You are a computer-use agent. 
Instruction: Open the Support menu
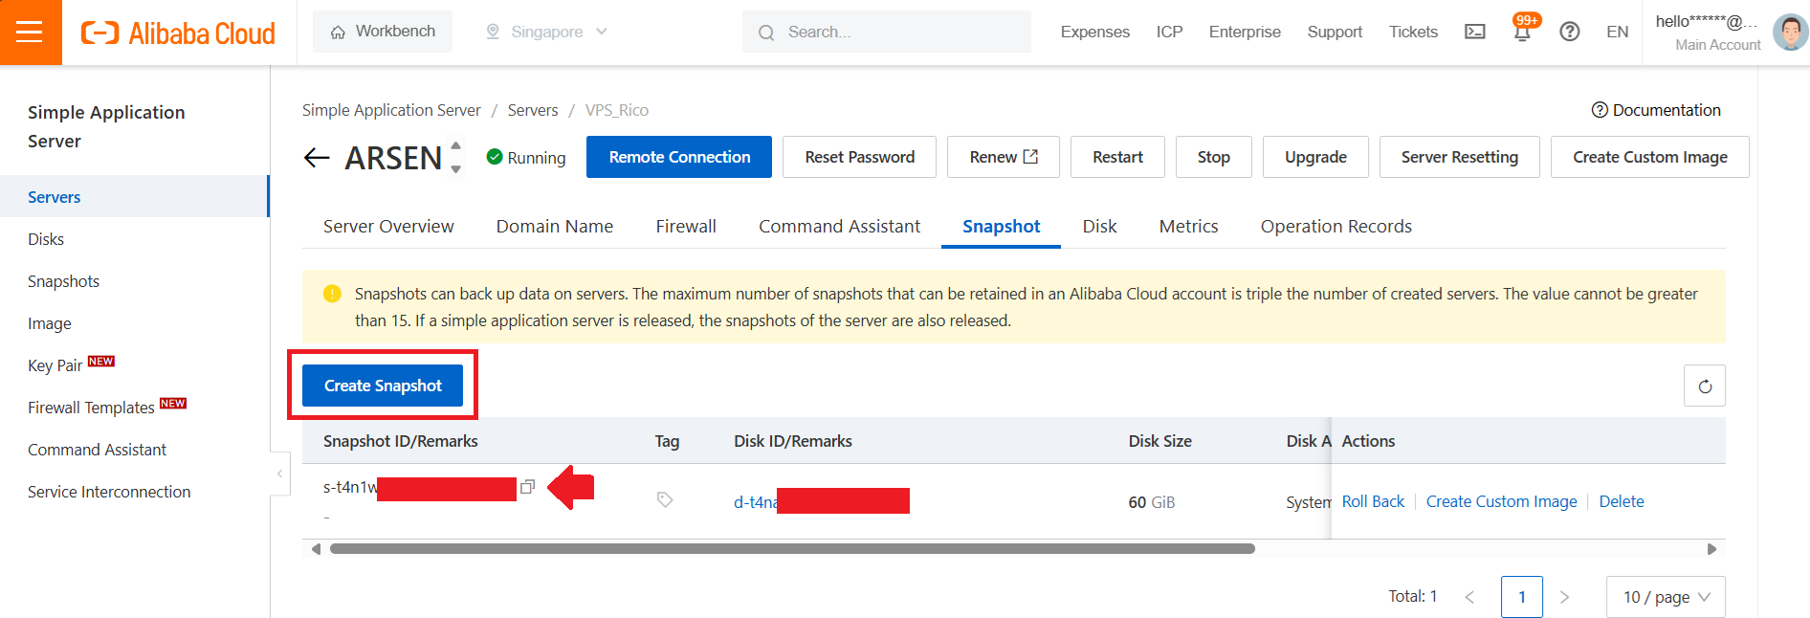(1335, 32)
